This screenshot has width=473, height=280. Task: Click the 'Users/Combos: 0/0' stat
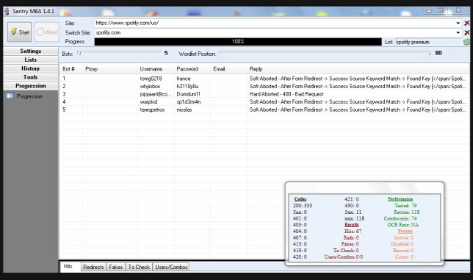coord(344,256)
